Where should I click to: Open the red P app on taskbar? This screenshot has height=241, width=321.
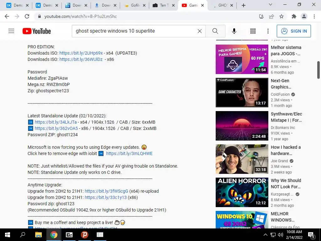(84, 235)
